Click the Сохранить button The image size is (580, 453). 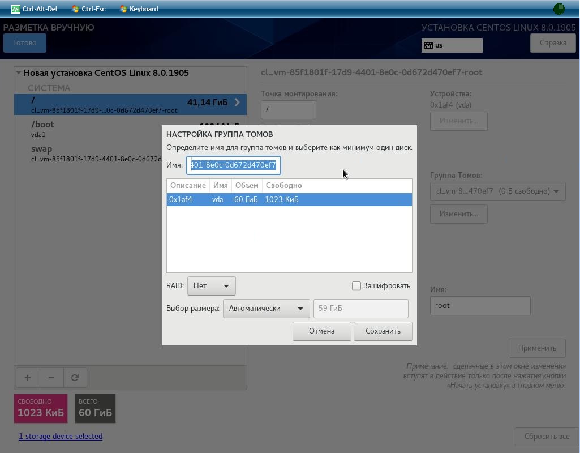pyautogui.click(x=383, y=331)
